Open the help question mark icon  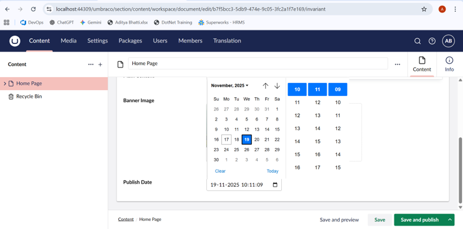click(432, 41)
